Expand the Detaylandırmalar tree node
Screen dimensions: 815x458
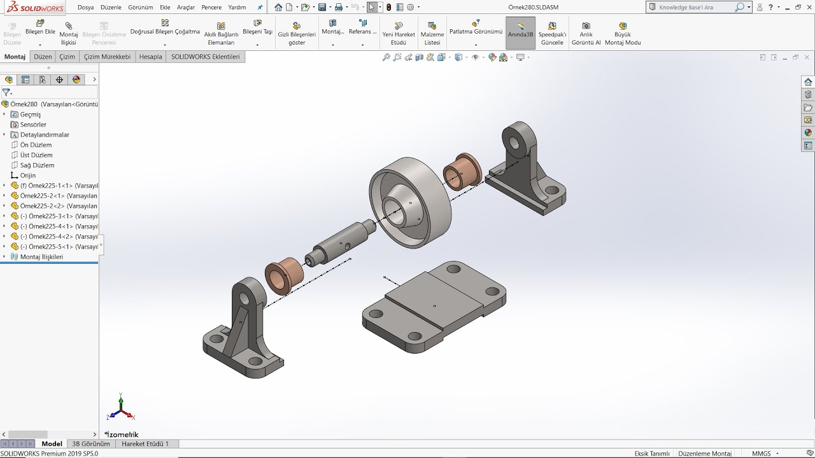tap(4, 135)
